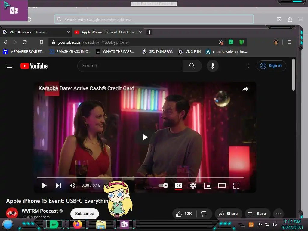This screenshot has height=231, width=308.
Task: Open the green chat extension icon in the address bar
Action: click(x=231, y=42)
